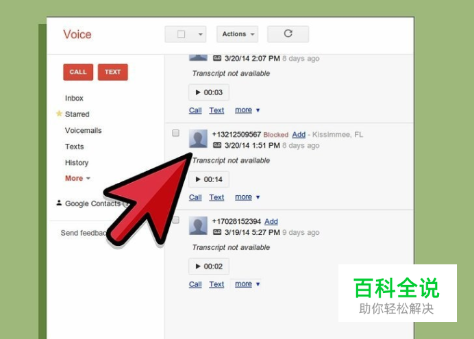Click Kissimmee, FL location text
474x339 pixels.
[338, 134]
